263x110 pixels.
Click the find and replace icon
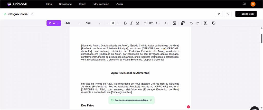coord(183,23)
